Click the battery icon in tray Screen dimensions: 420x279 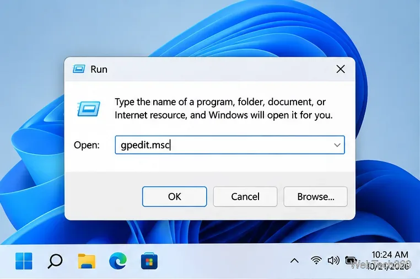351,260
